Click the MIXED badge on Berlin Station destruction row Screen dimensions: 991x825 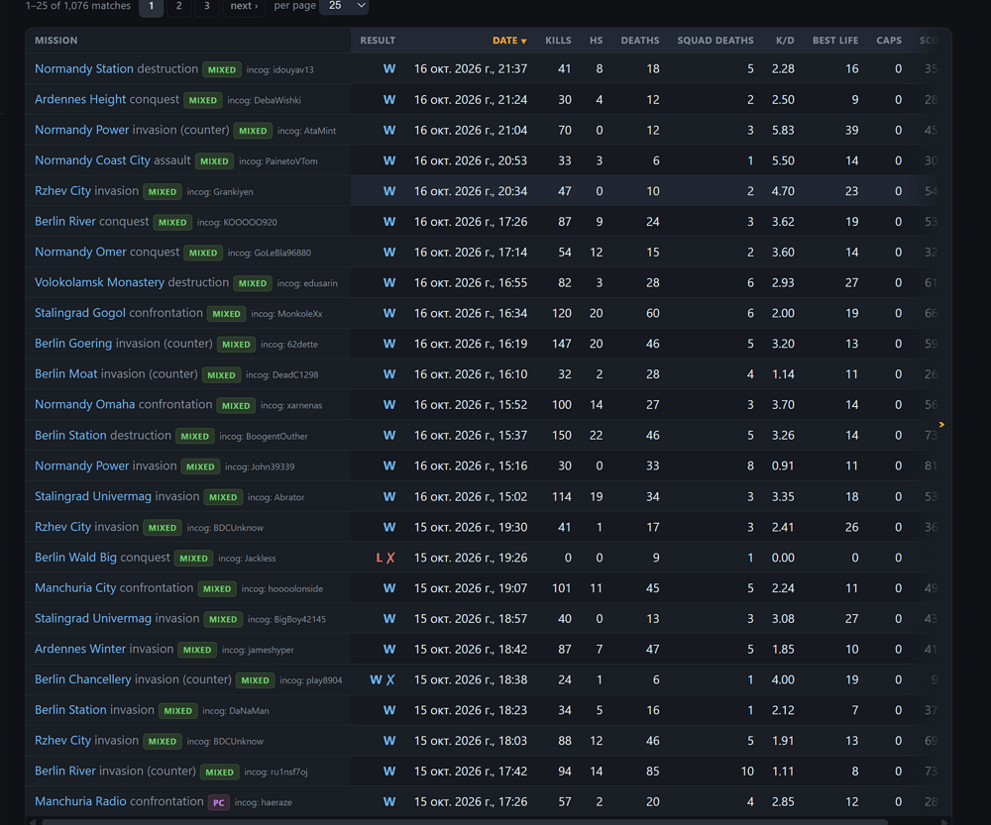(x=194, y=437)
